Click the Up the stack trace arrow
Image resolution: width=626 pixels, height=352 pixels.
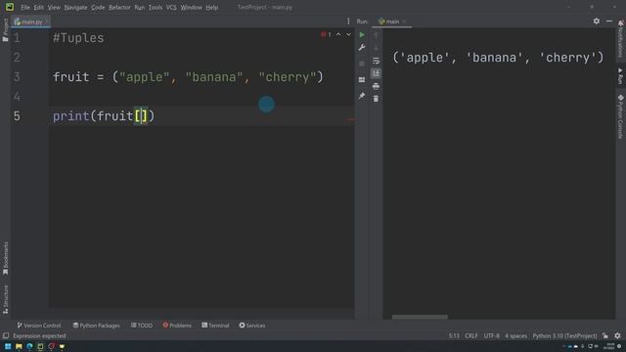point(376,35)
